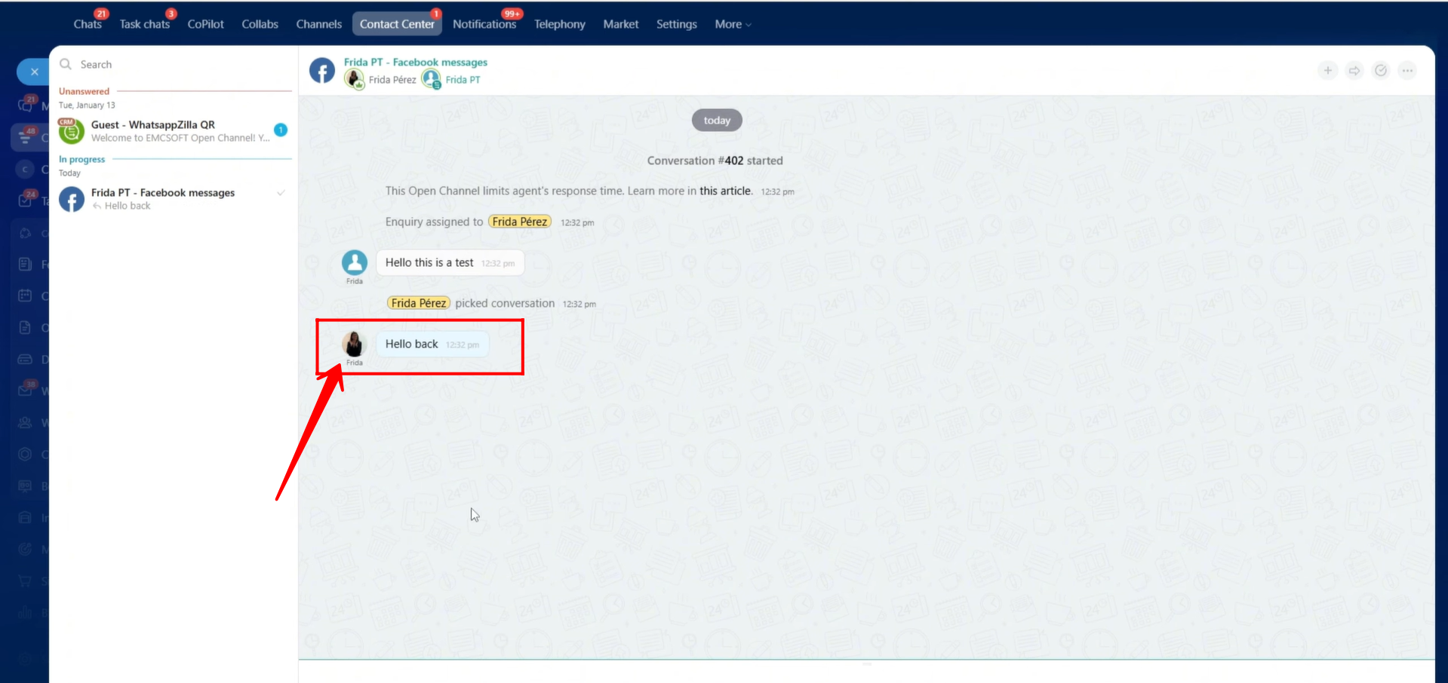
Task: Click the 'Frida PT - Facebook messages' chat title
Action: (x=415, y=63)
